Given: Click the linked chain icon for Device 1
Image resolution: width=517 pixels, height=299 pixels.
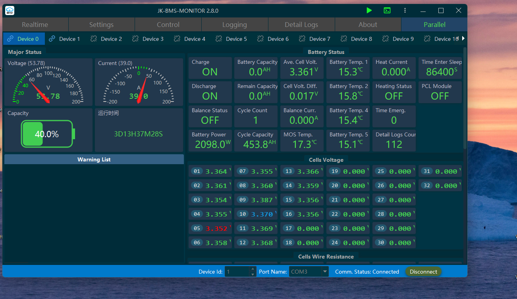Looking at the screenshot, I should [x=52, y=39].
